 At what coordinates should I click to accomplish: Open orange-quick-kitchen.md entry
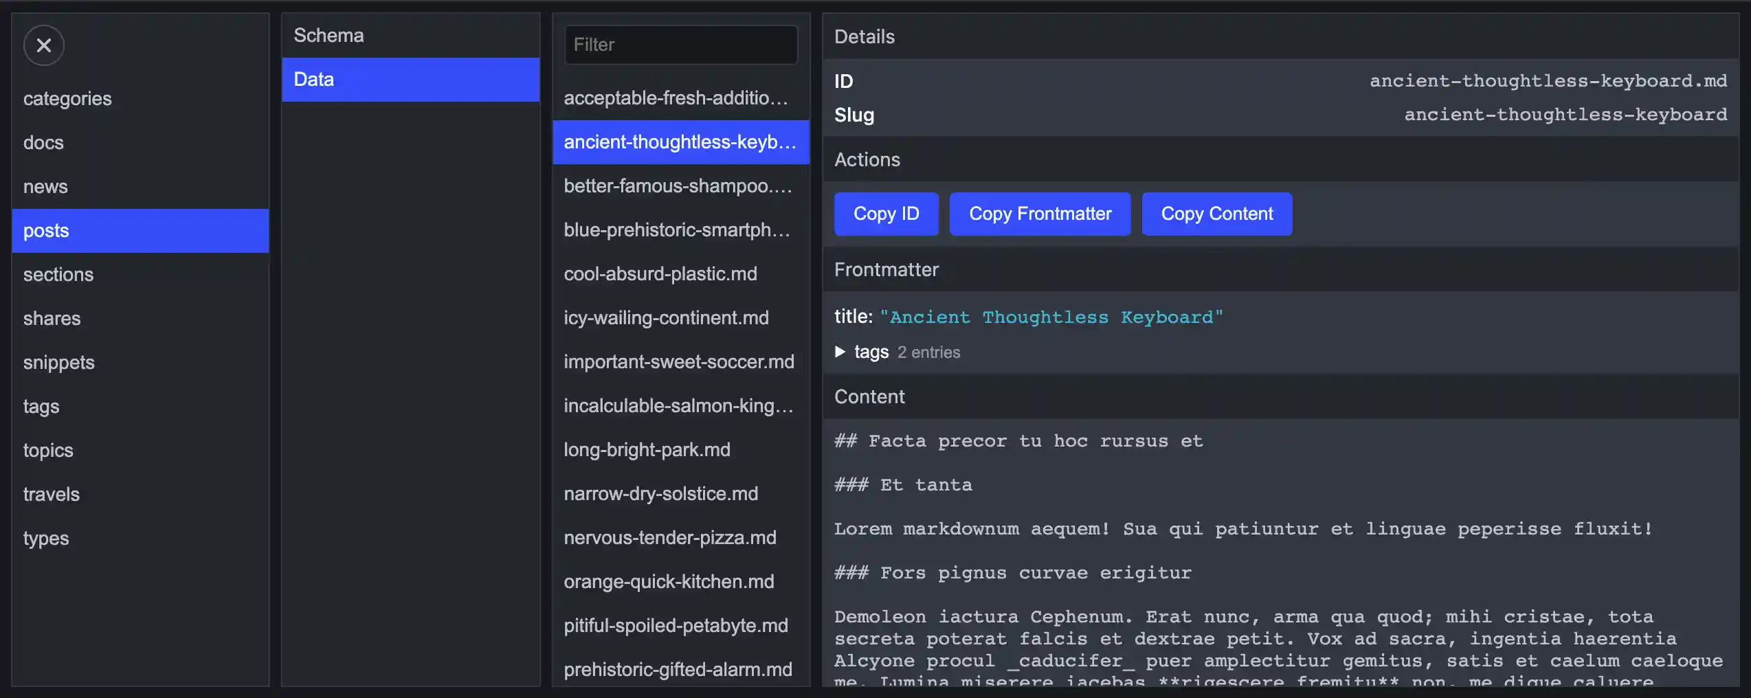click(681, 582)
